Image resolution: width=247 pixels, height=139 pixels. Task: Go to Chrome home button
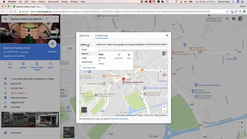15,11
